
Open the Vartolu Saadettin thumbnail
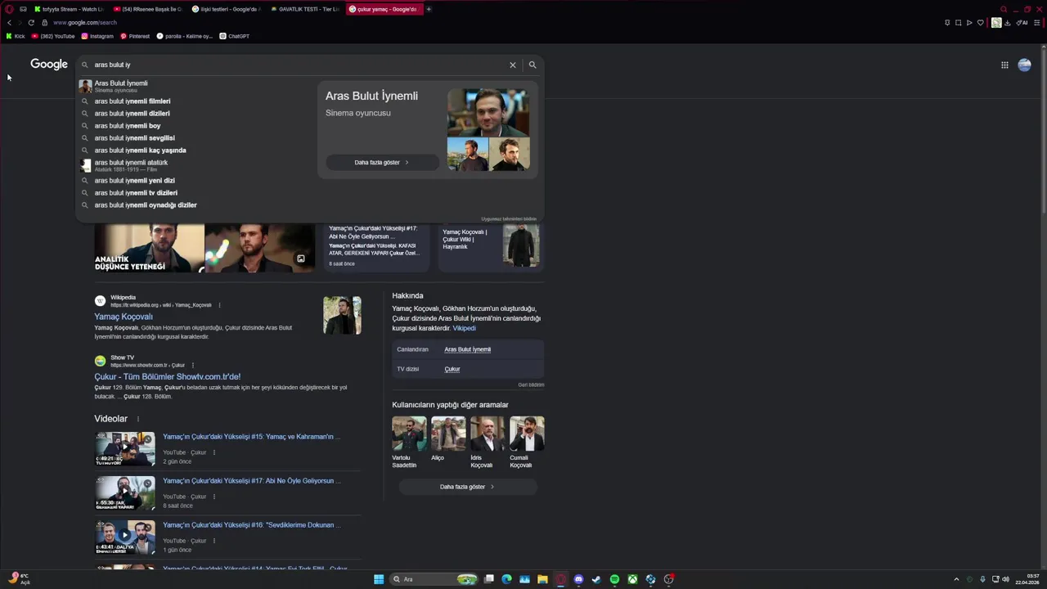pyautogui.click(x=409, y=434)
